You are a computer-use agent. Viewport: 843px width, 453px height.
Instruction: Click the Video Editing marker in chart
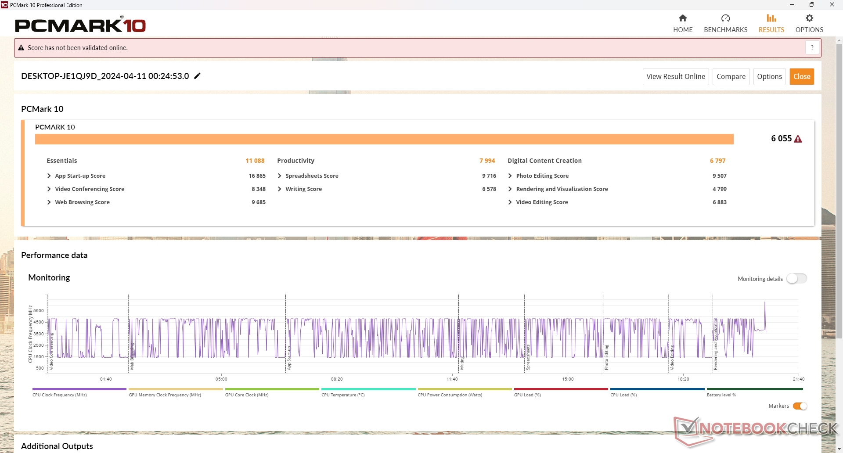[x=672, y=357]
